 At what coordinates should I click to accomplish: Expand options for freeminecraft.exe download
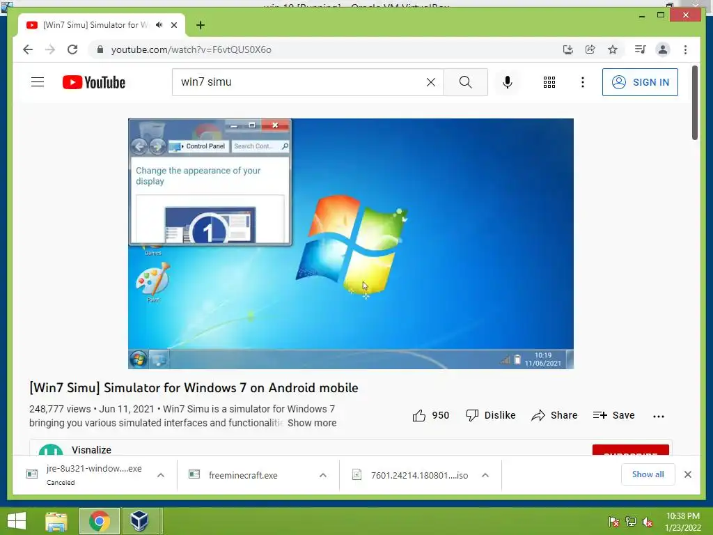(x=323, y=475)
